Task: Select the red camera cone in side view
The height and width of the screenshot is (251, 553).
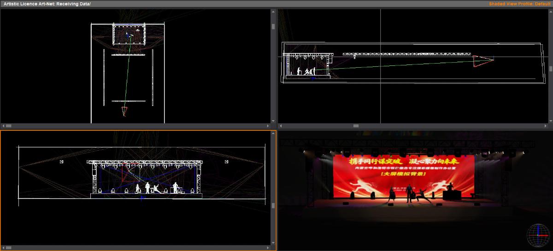Action: click(x=482, y=61)
